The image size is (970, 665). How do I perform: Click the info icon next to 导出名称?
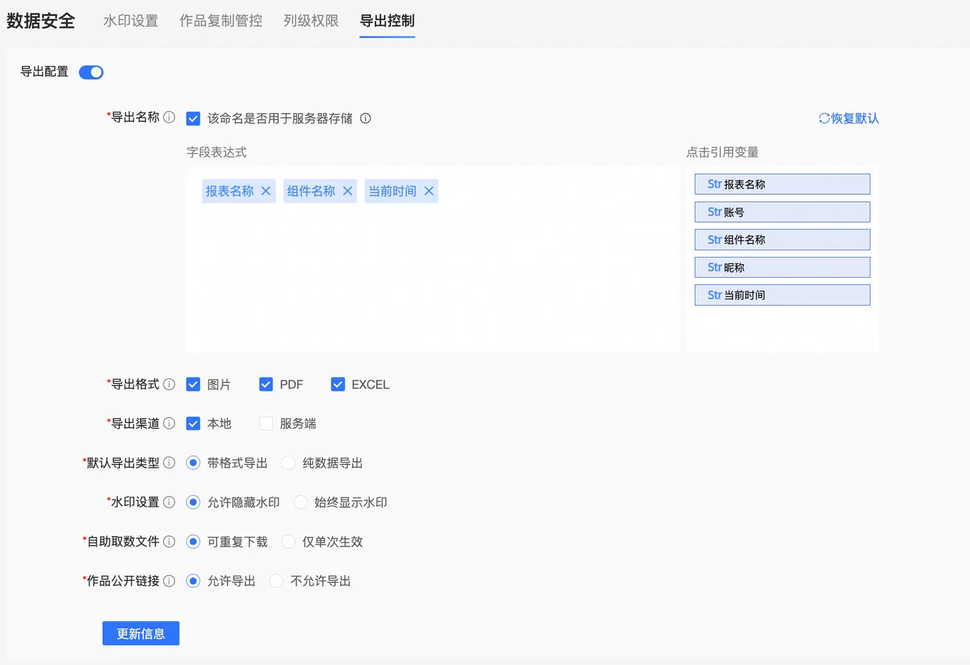coord(170,117)
